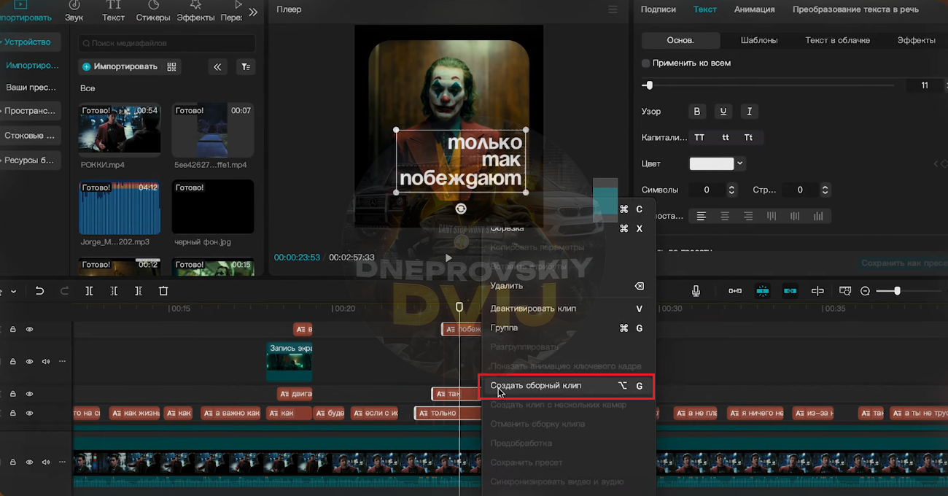Expand more top tabs with the double chevron
Screen dimensions: 948x496
tap(253, 12)
